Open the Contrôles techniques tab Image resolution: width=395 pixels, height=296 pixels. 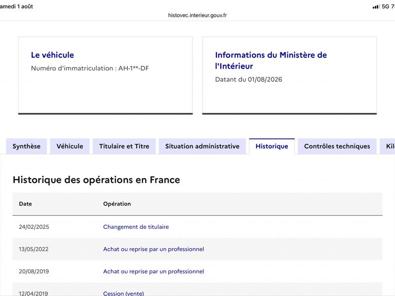tap(337, 146)
